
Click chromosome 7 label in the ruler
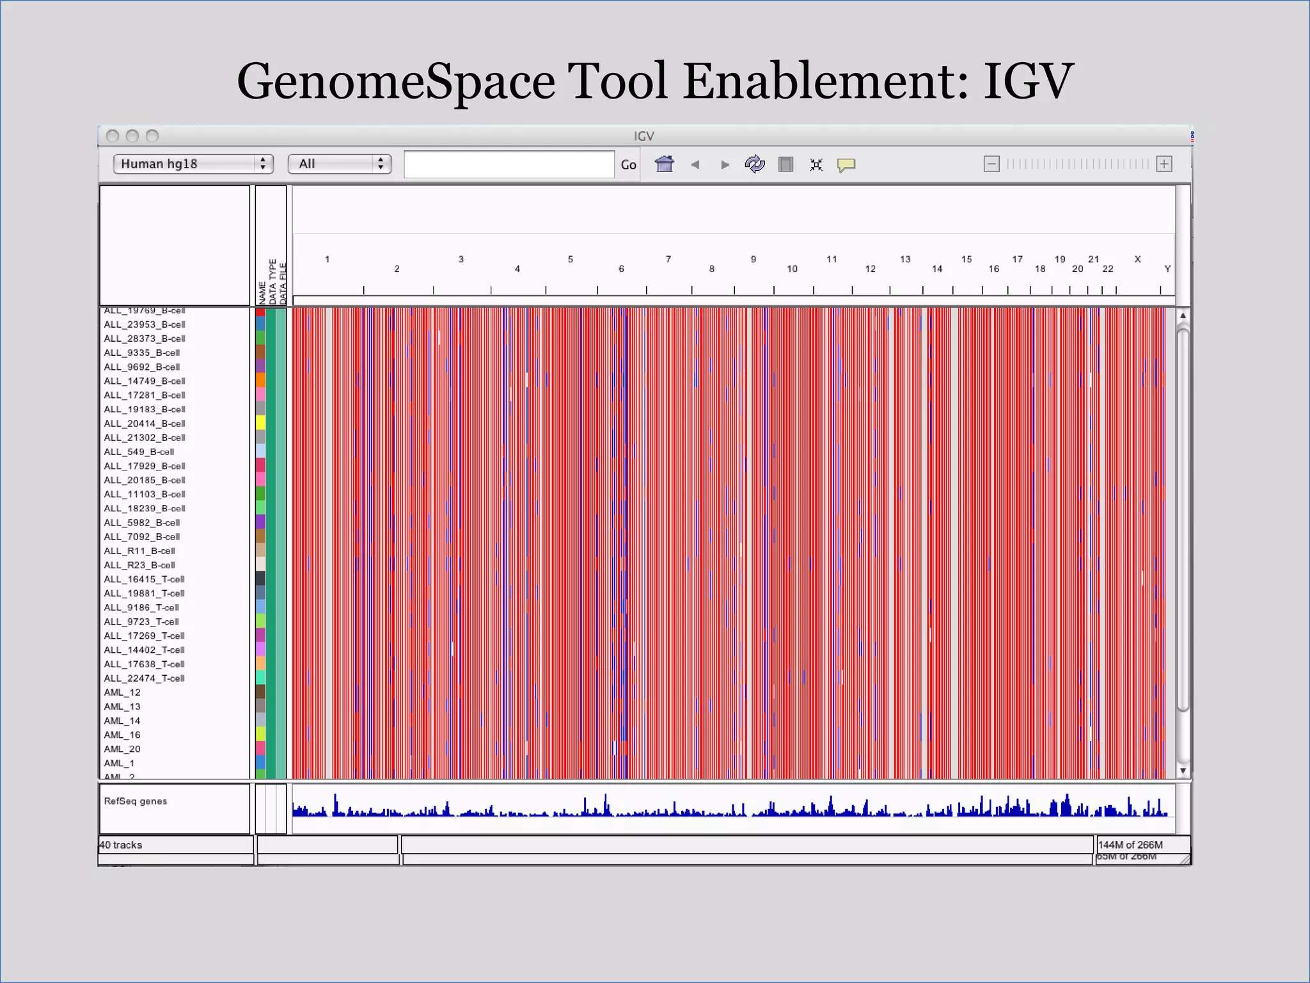(x=668, y=259)
